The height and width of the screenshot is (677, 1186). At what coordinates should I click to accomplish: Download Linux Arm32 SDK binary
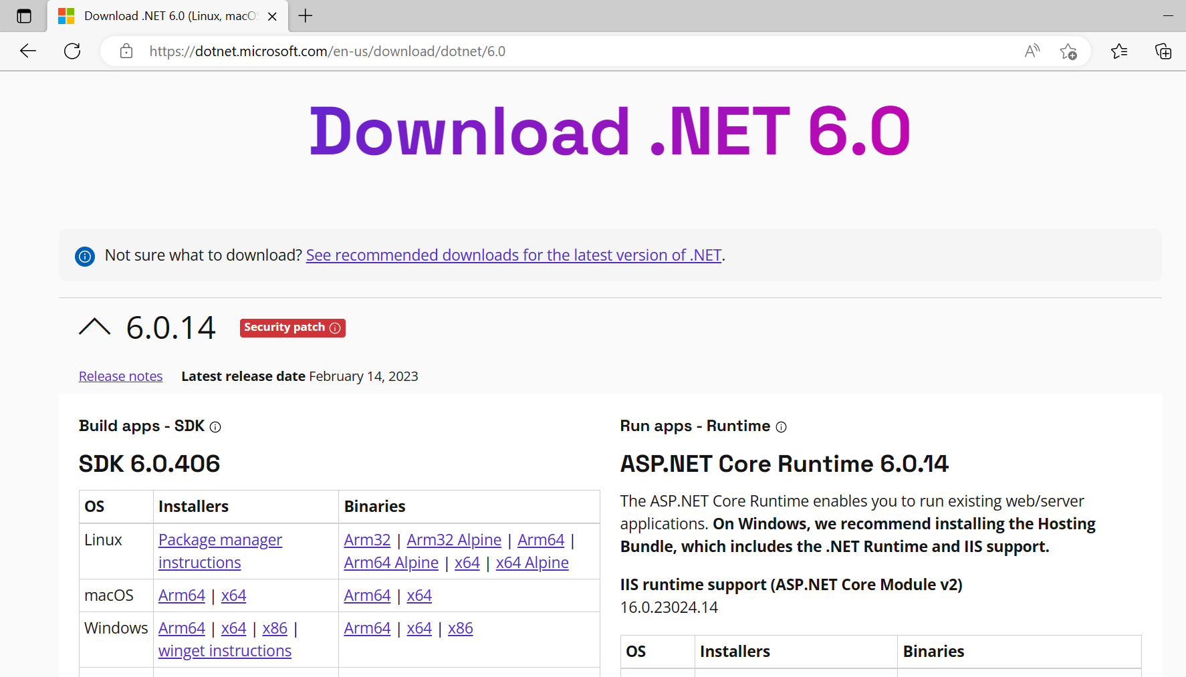click(367, 540)
